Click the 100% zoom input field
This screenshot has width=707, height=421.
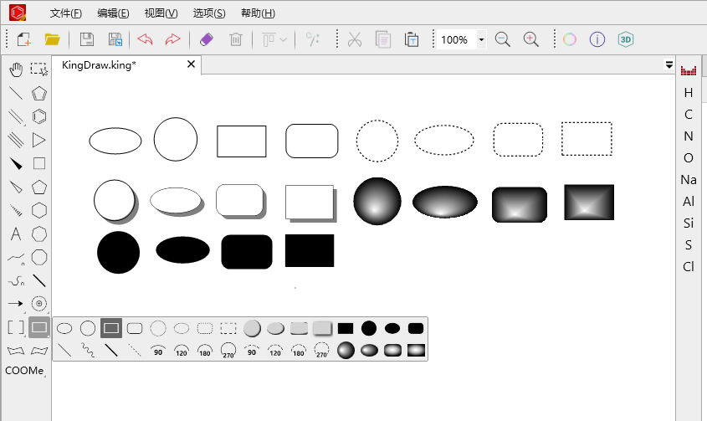pyautogui.click(x=456, y=39)
